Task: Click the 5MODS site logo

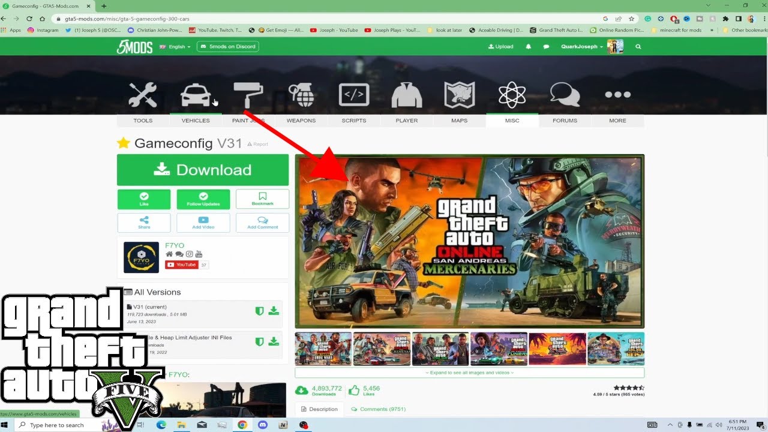Action: (x=134, y=47)
